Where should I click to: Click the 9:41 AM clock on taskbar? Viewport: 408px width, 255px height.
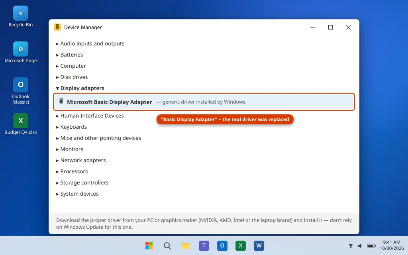[x=392, y=242]
